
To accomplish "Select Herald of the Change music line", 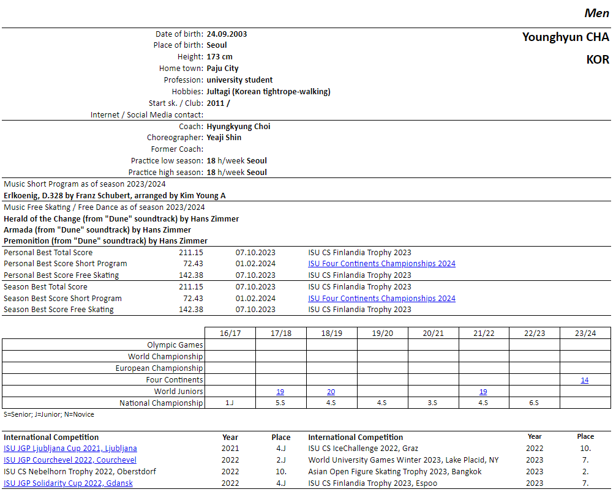I will [x=121, y=218].
